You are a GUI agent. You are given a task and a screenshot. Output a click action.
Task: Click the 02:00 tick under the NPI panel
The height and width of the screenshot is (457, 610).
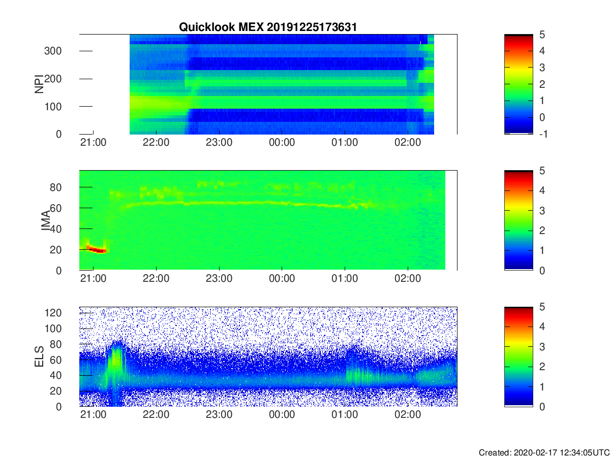point(408,142)
